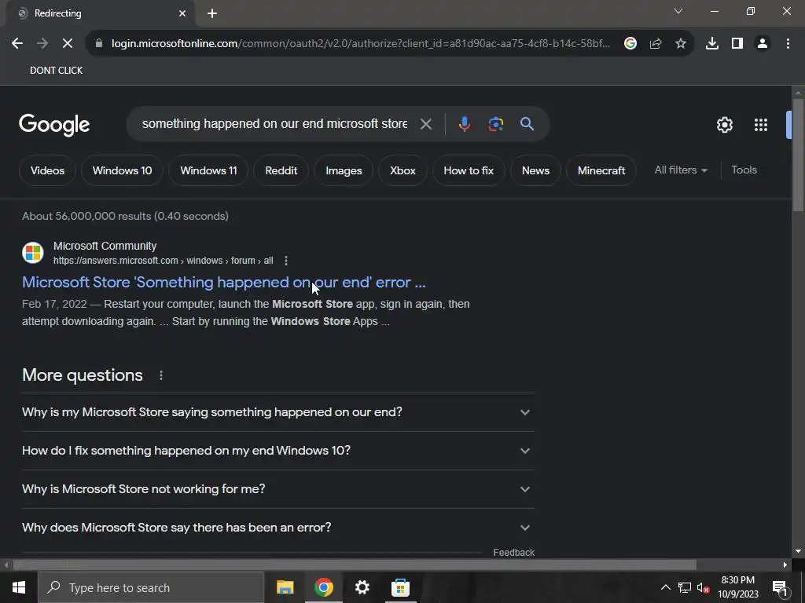This screenshot has width=805, height=603.
Task: Filter results by Videos
Action: [47, 170]
